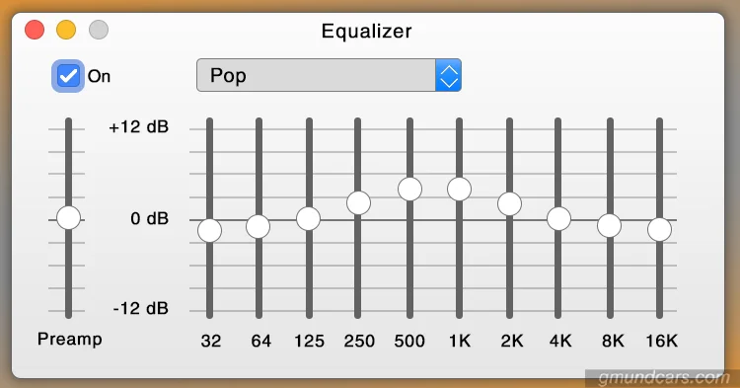Click the 500 Hz band slider knob
The image size is (740, 388).
tap(409, 190)
